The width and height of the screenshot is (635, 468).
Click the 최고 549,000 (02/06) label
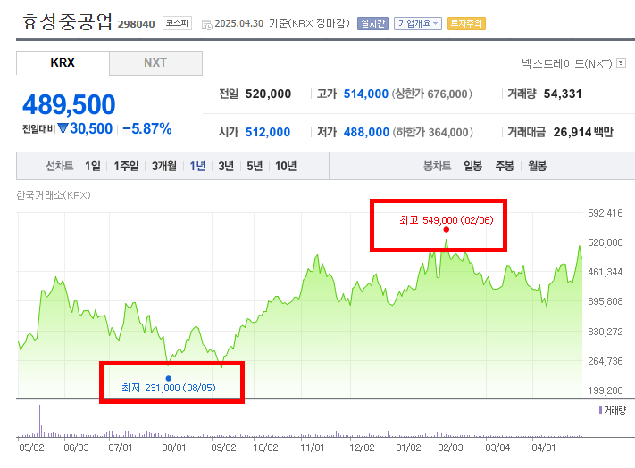coord(447,220)
